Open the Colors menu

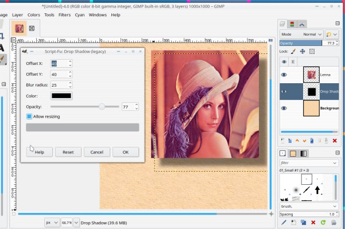34,15
